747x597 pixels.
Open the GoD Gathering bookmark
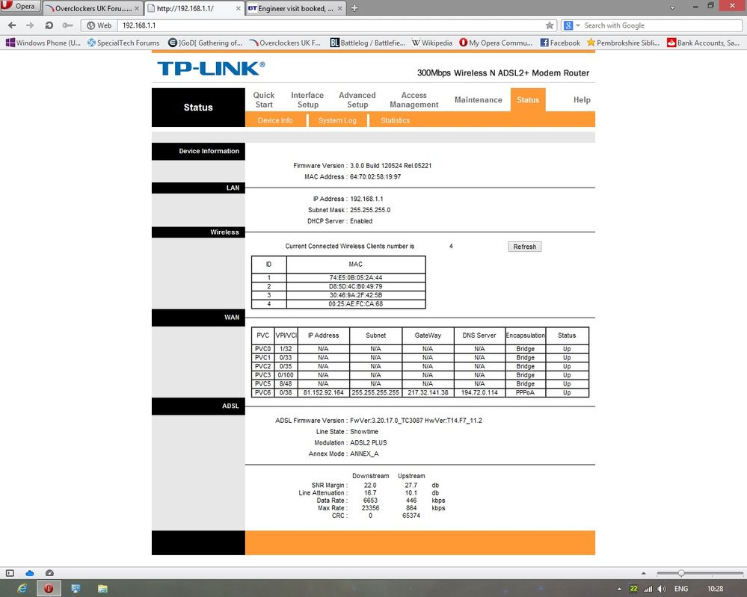click(x=206, y=43)
